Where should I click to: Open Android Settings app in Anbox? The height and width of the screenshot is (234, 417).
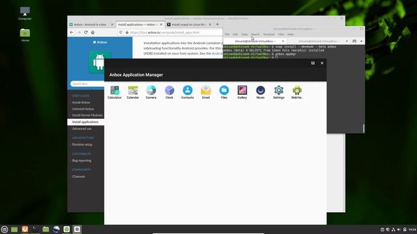(279, 92)
